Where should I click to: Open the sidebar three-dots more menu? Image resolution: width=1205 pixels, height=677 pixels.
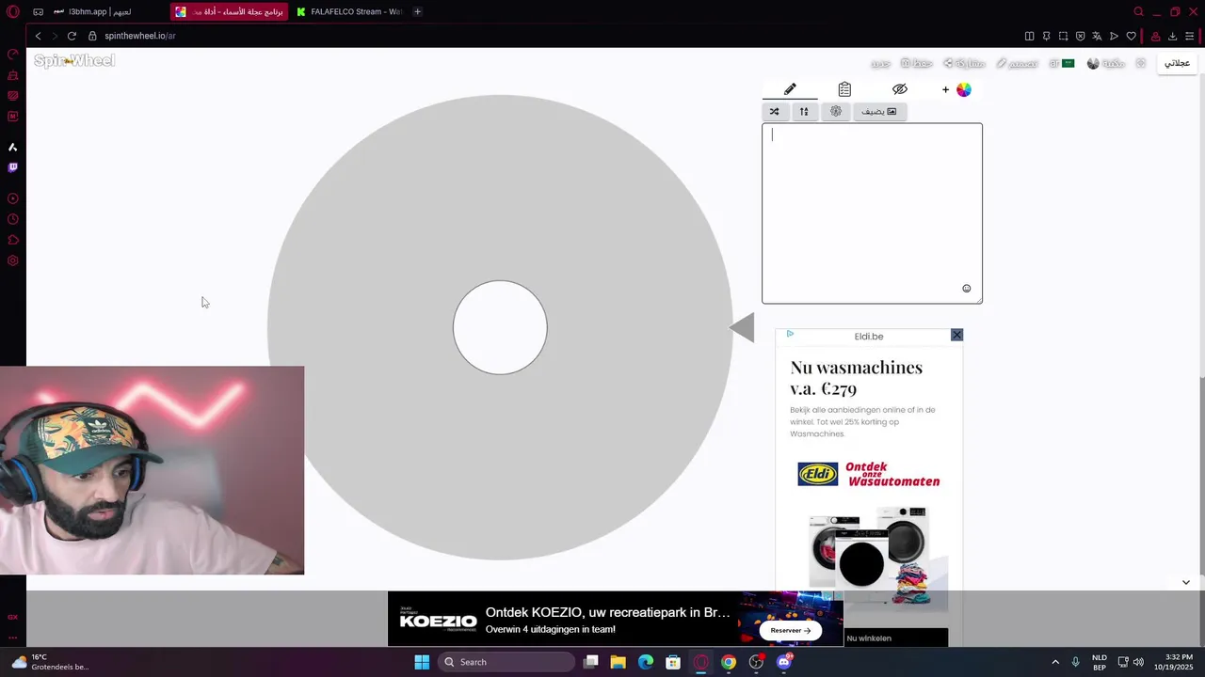click(13, 638)
